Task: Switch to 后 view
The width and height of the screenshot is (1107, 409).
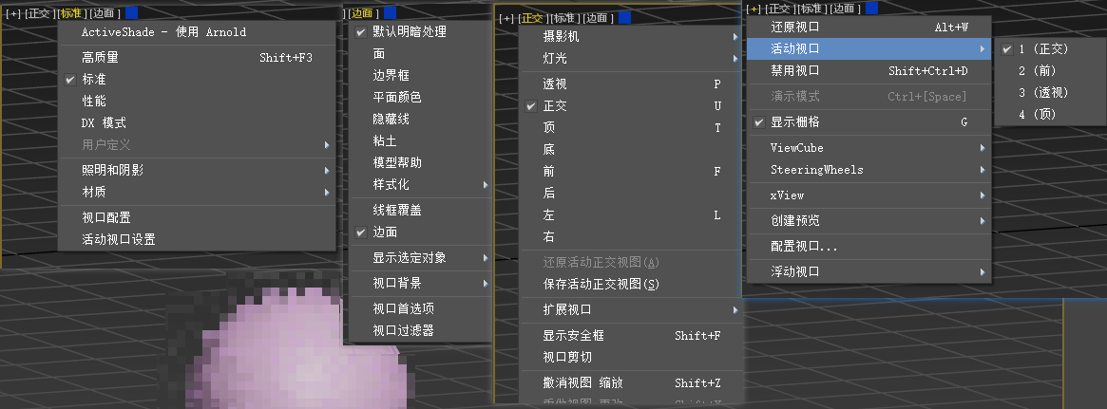Action: pos(630,194)
